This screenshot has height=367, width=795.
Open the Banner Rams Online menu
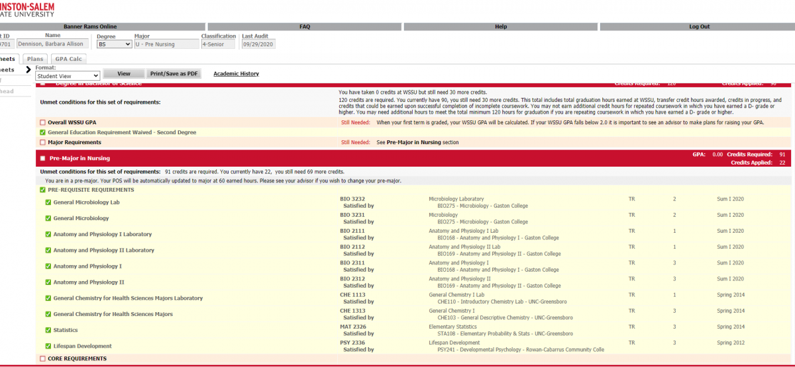[103, 27]
